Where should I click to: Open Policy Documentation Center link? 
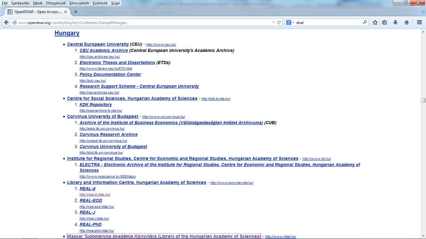pos(110,74)
